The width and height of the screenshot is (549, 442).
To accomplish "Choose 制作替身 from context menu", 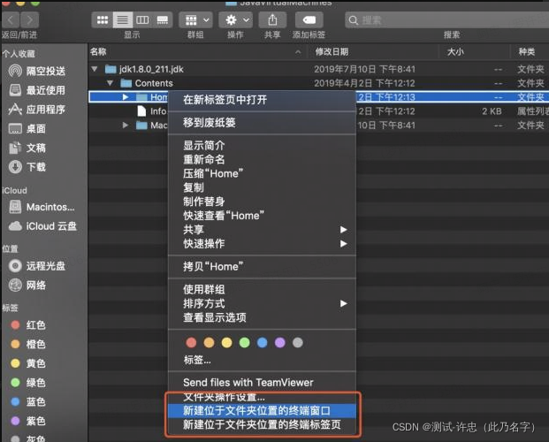I will pos(262,202).
